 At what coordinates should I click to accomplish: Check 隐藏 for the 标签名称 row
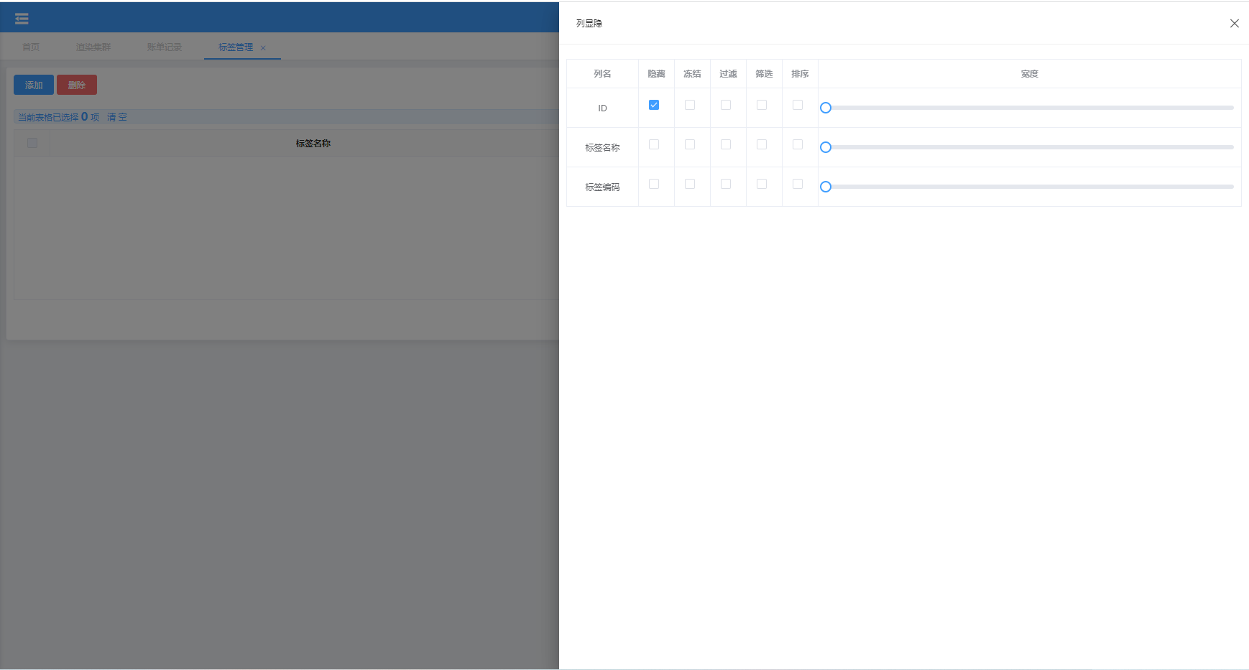[654, 144]
